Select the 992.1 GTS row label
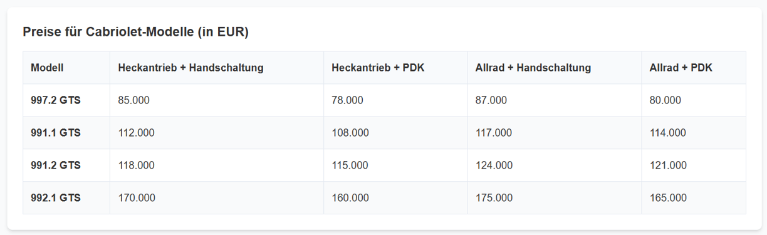The width and height of the screenshot is (767, 235). tap(56, 198)
